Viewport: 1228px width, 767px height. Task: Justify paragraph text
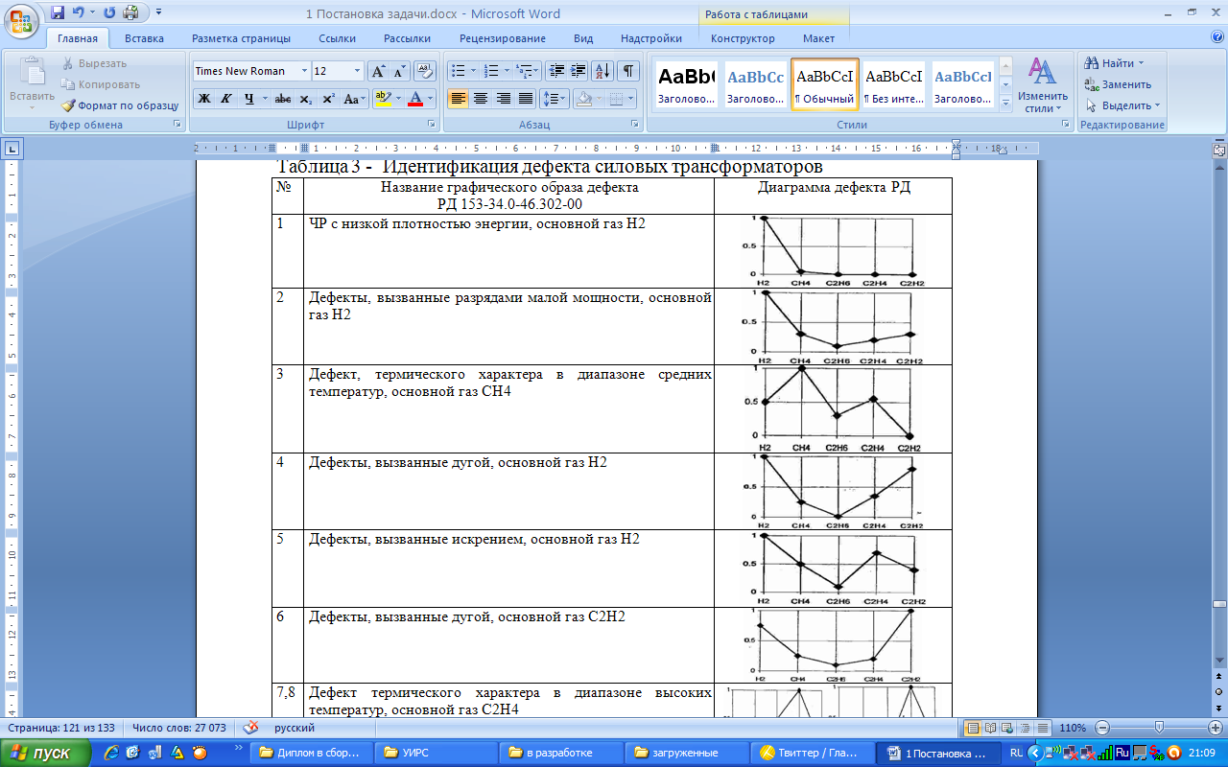pos(526,98)
